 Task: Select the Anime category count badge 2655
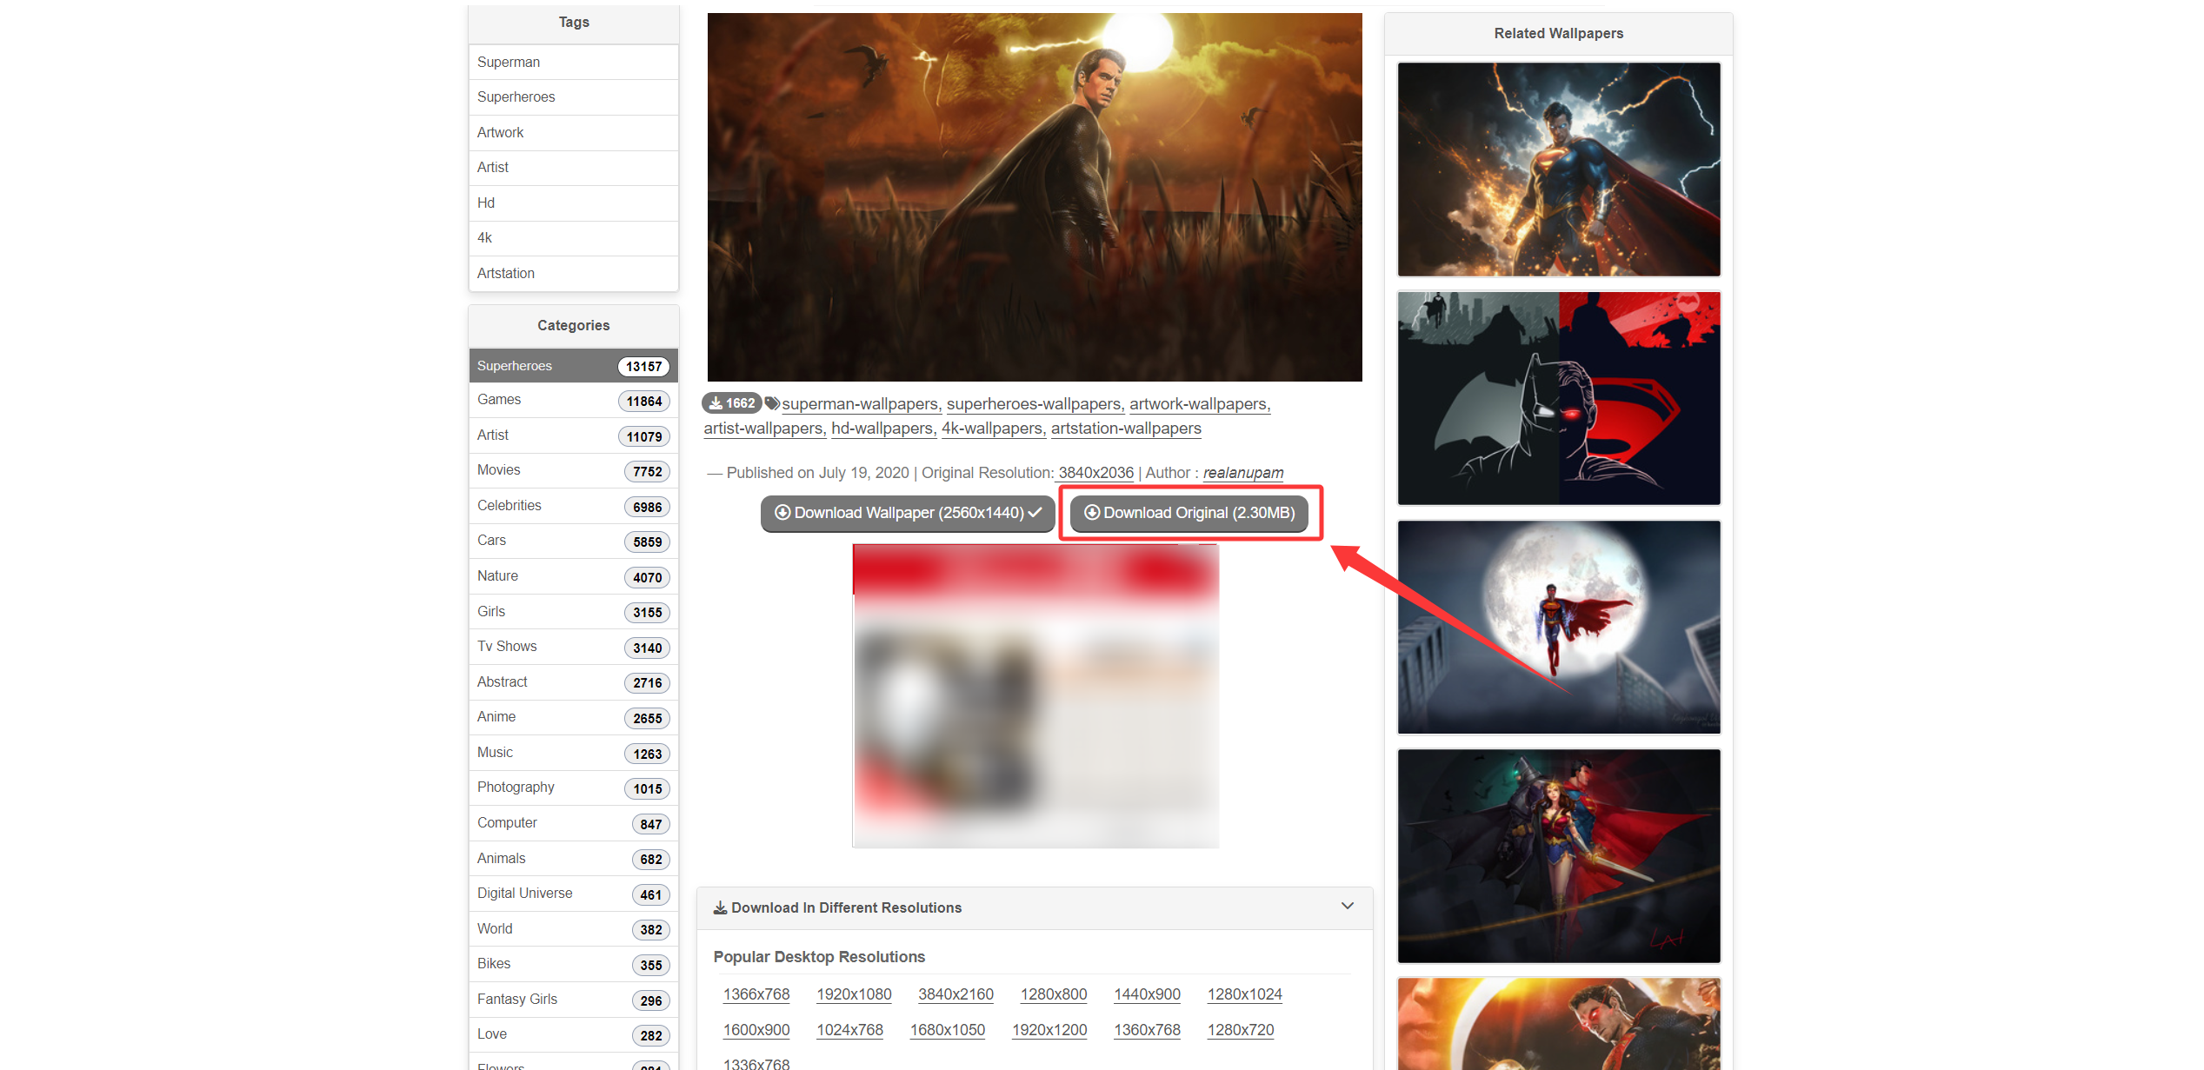[x=647, y=719]
